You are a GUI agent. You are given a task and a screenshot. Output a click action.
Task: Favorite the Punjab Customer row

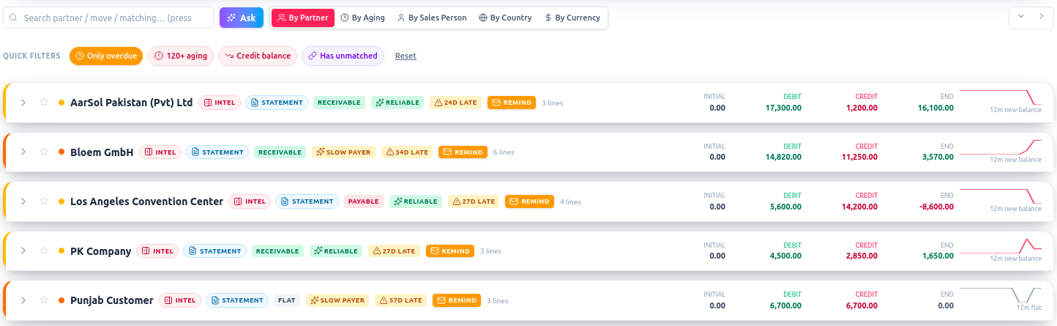click(x=44, y=300)
